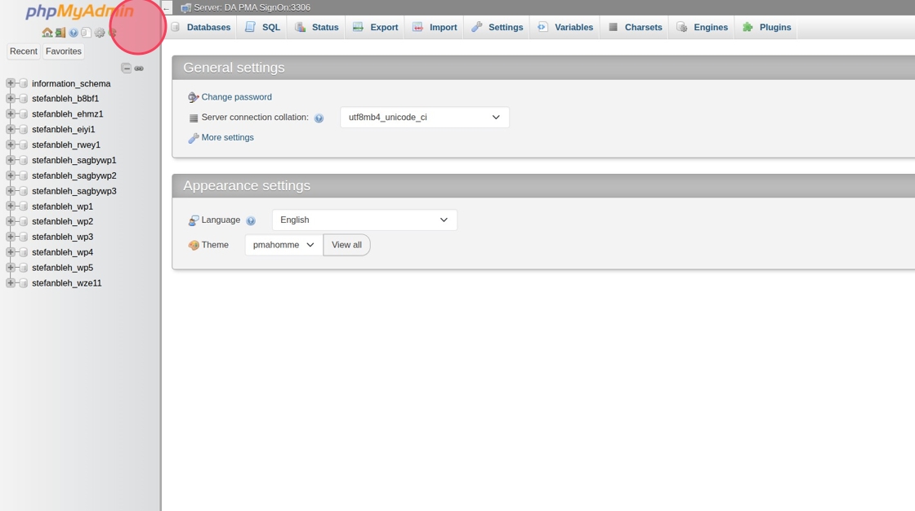Click the Home icon under phpMyAdmin logo
Image resolution: width=915 pixels, height=511 pixels.
pyautogui.click(x=47, y=33)
